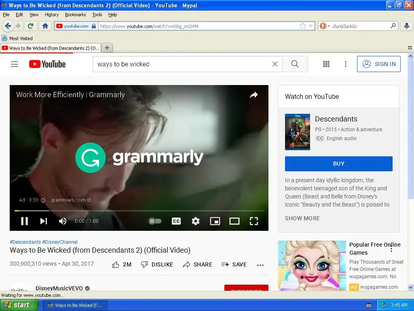The height and width of the screenshot is (311, 414).
Task: Open the File menu
Action: pos(6,15)
